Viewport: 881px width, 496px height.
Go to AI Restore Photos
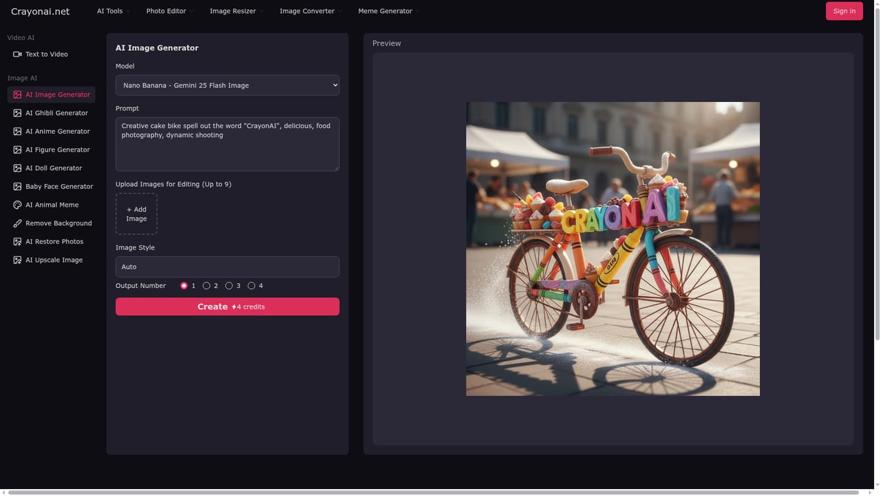click(51, 242)
